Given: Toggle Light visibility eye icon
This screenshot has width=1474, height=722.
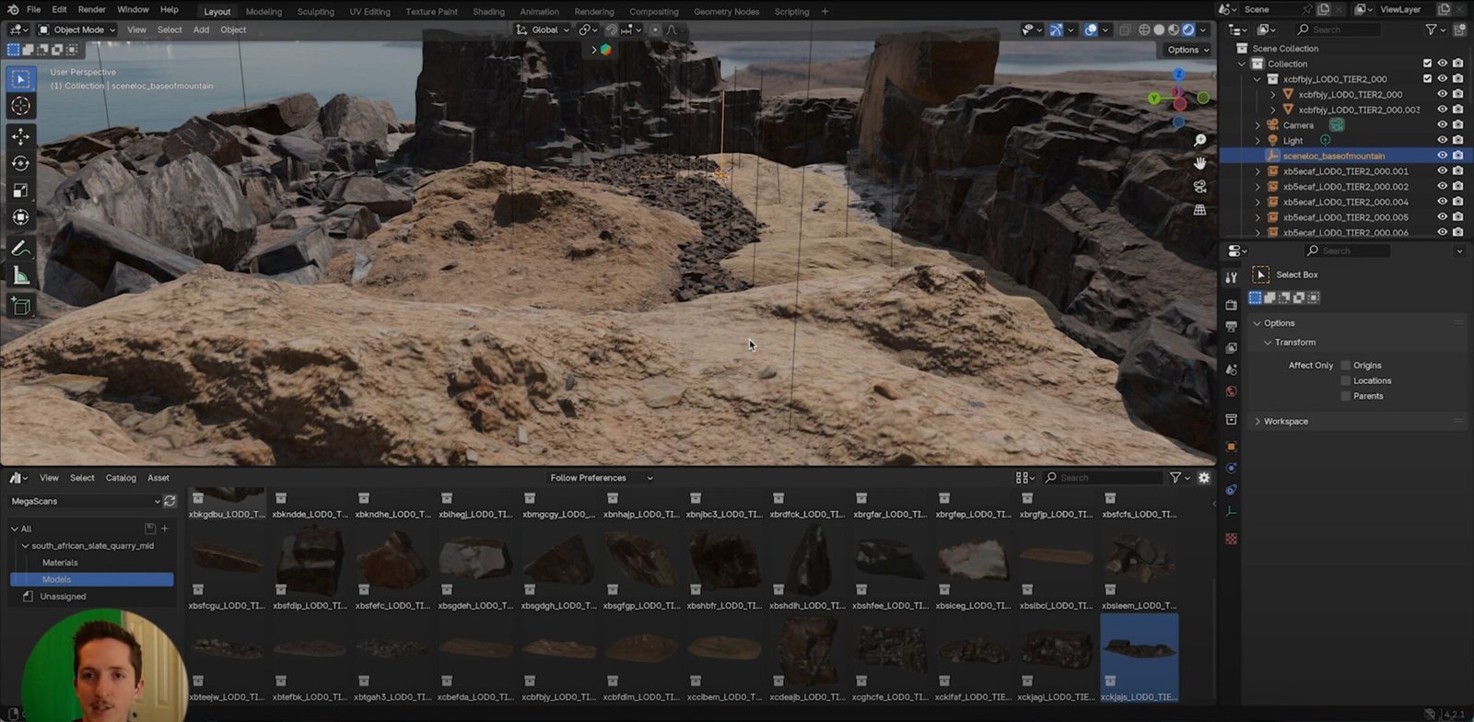Looking at the screenshot, I should pyautogui.click(x=1443, y=141).
